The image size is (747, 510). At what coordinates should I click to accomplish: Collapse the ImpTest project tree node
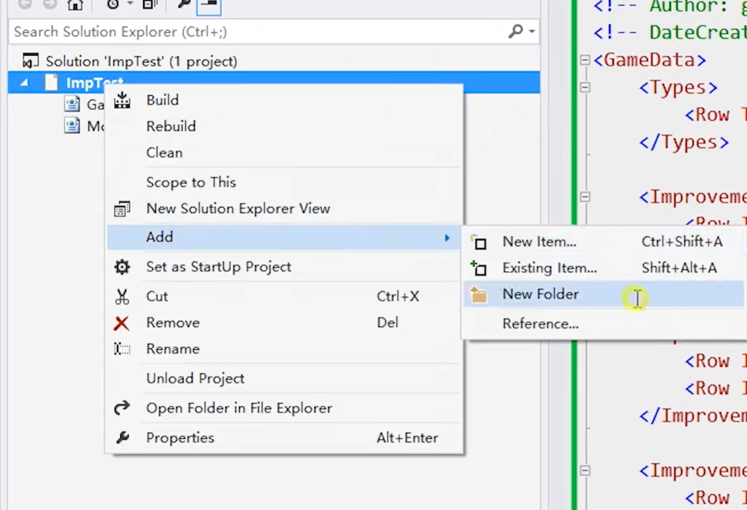(x=24, y=83)
